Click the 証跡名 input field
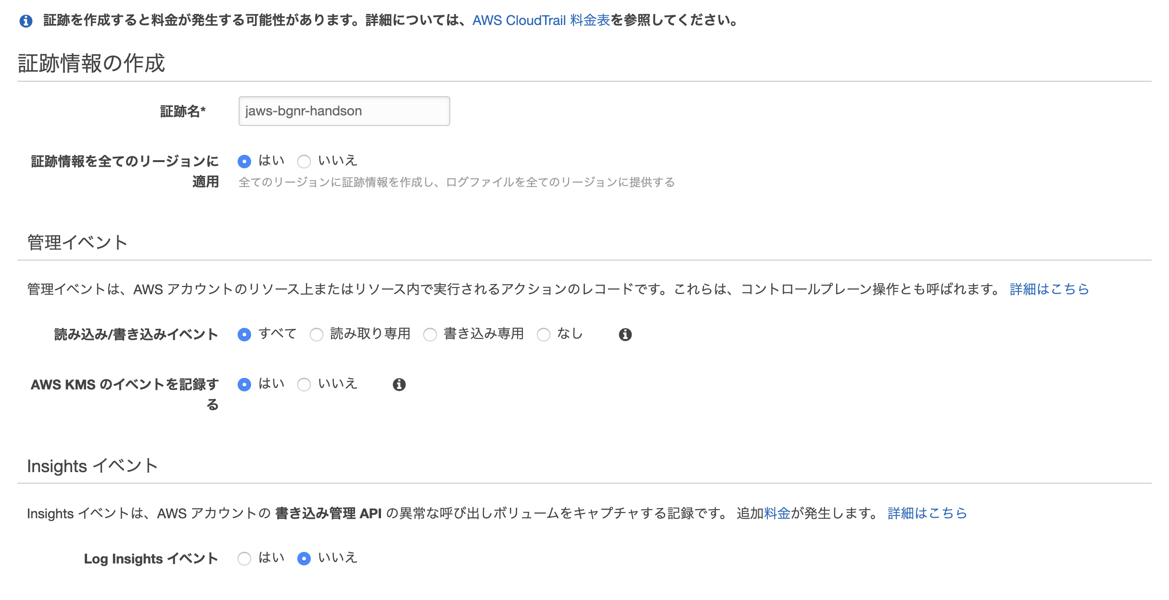The image size is (1169, 600). [x=344, y=111]
